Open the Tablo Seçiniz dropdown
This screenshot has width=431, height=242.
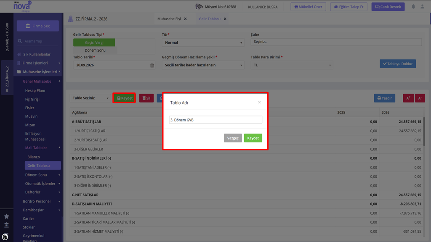click(90, 98)
